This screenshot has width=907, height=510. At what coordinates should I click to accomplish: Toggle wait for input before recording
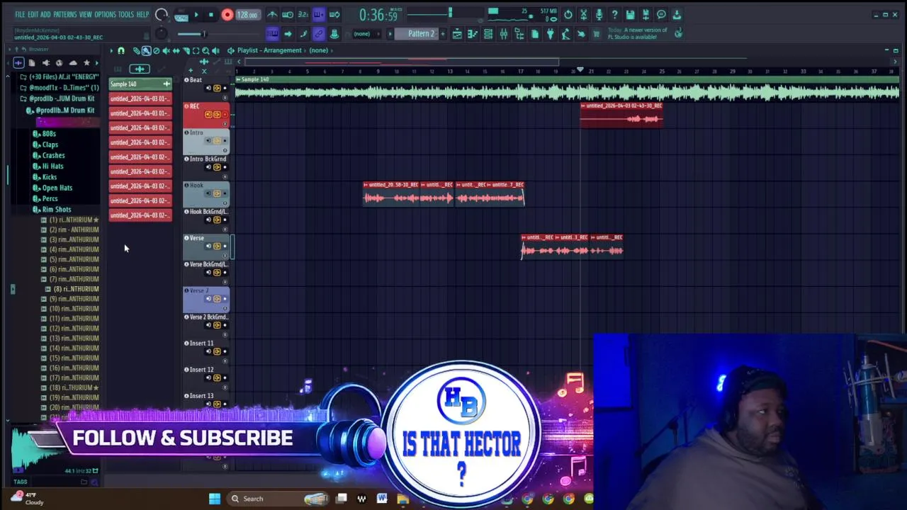(x=288, y=15)
